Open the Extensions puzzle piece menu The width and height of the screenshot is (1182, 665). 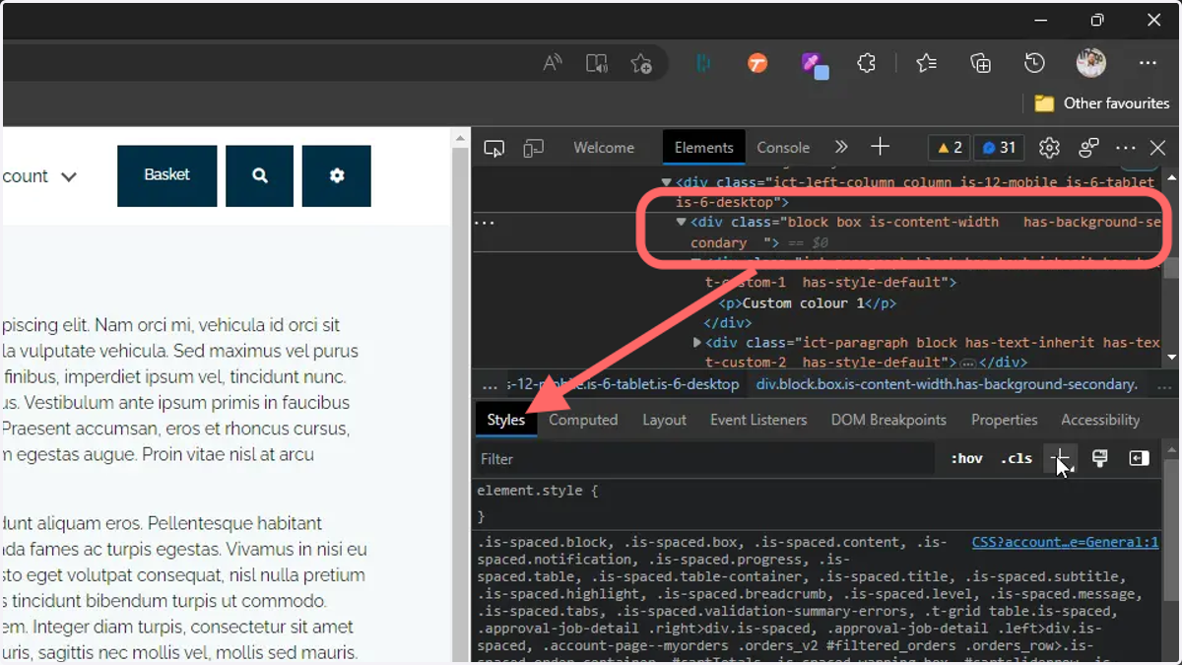pyautogui.click(x=866, y=63)
